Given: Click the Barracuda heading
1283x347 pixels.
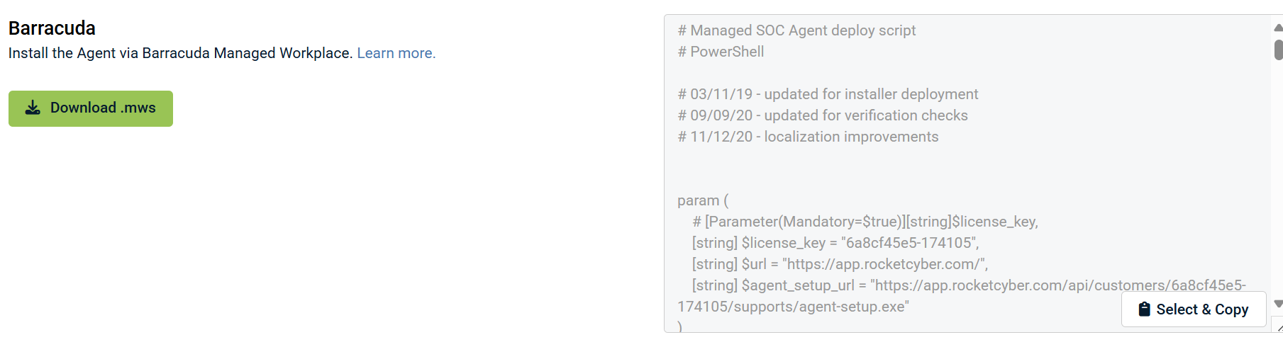Looking at the screenshot, I should pos(52,28).
